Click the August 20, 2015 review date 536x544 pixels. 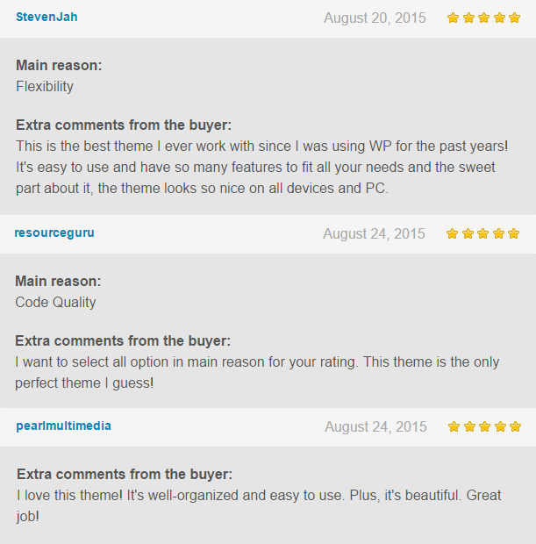(375, 18)
